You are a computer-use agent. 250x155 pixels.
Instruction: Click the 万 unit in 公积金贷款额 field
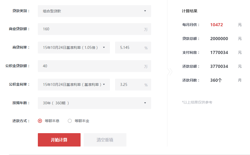point(146,67)
